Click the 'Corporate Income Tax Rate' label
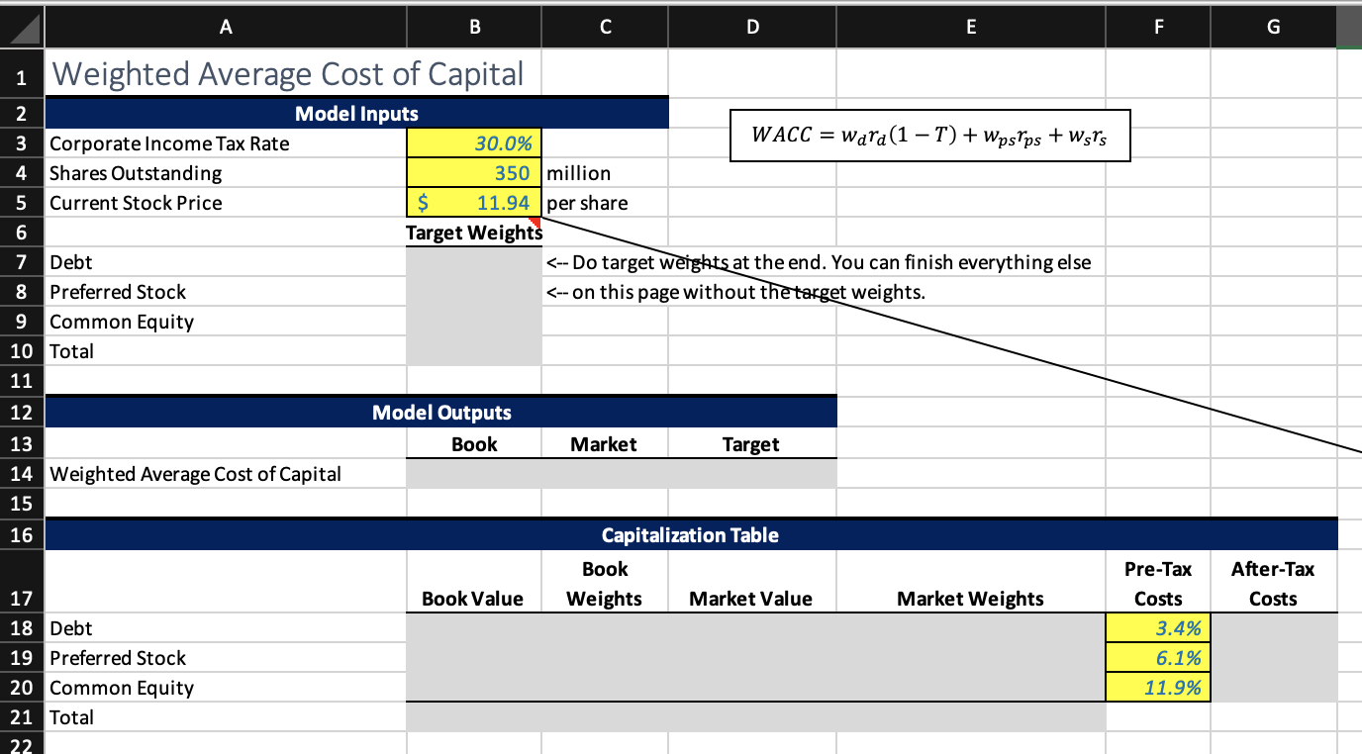The image size is (1362, 754). click(170, 143)
